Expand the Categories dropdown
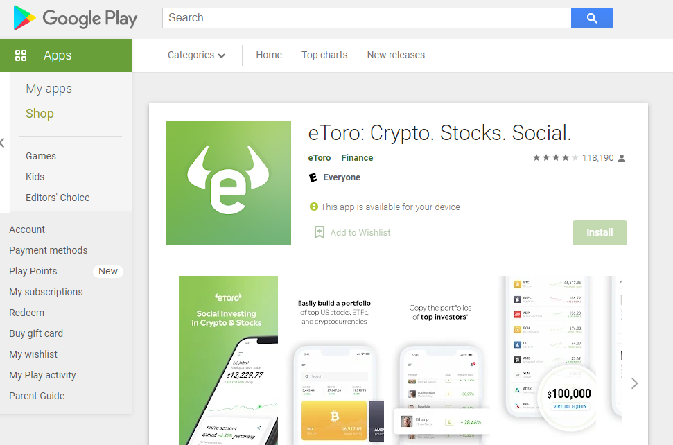This screenshot has height=445, width=673. (x=196, y=55)
